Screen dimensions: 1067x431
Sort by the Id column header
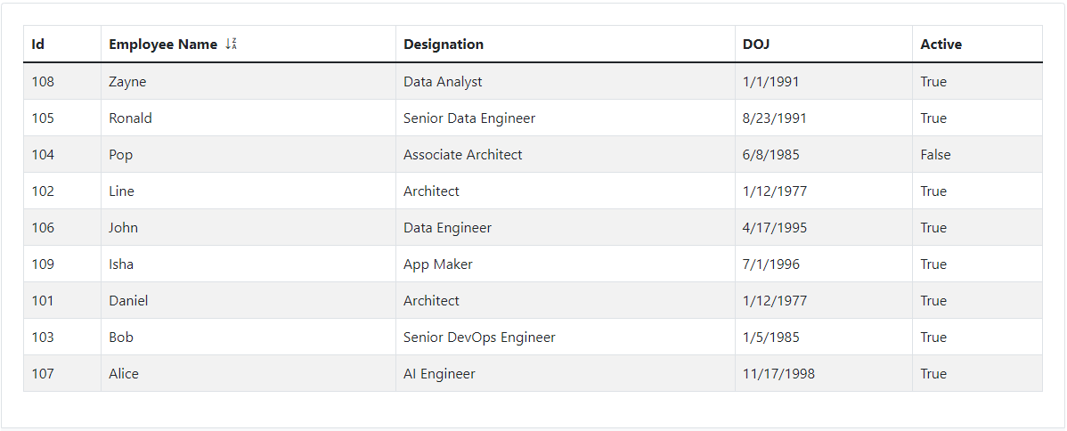click(x=38, y=44)
